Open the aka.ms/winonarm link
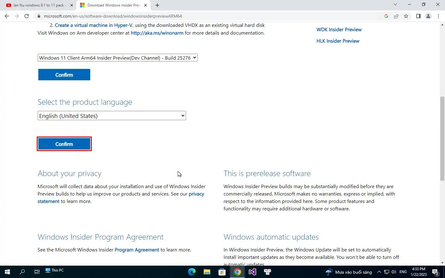Image resolution: width=445 pixels, height=278 pixels. 157,33
